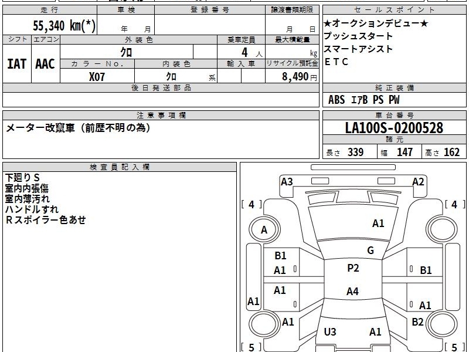Click the 内装色 header

click(176, 64)
